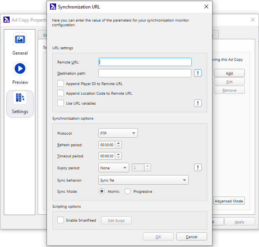Click the Advanced Mode button

(229, 201)
